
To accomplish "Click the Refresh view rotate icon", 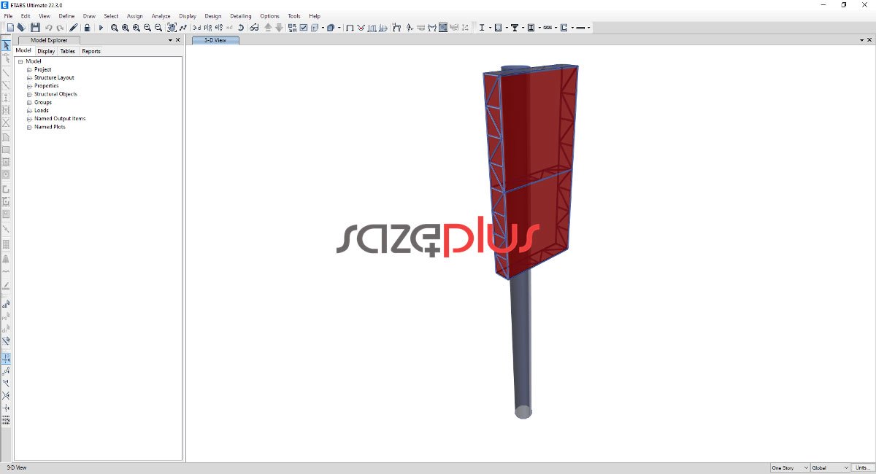I will 240,28.
